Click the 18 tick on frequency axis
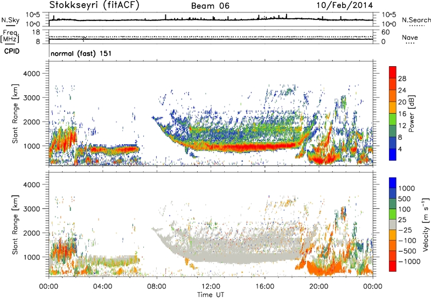 36,32
